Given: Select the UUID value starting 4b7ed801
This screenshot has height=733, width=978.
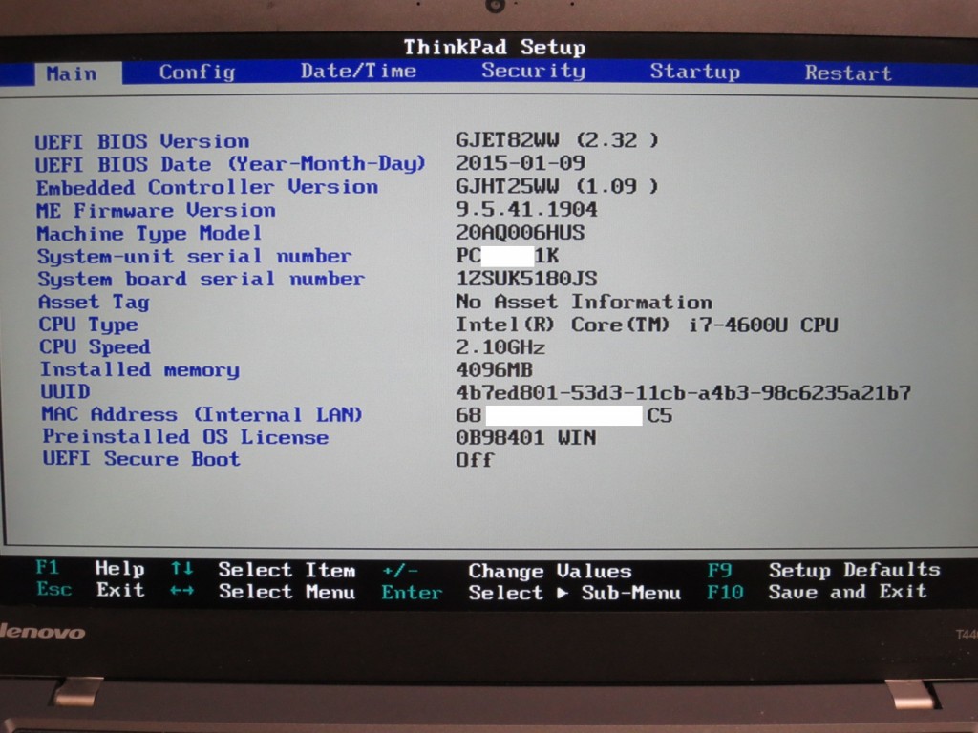Looking at the screenshot, I should (x=684, y=392).
